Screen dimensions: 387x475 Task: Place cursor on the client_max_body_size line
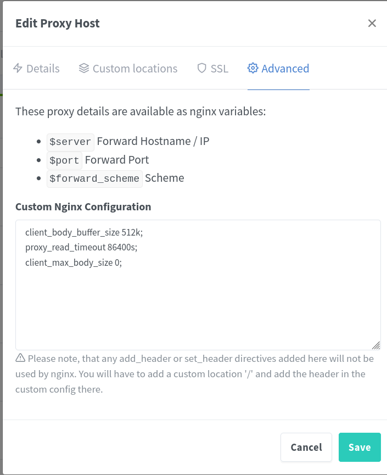click(x=74, y=262)
